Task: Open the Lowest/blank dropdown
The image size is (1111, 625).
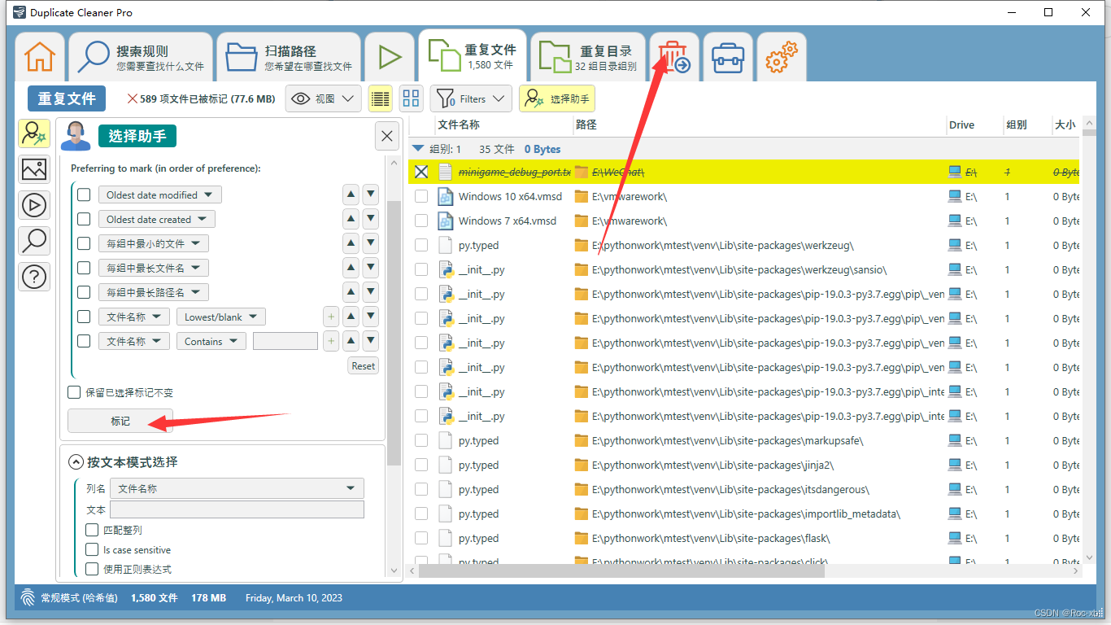Action: pyautogui.click(x=220, y=317)
